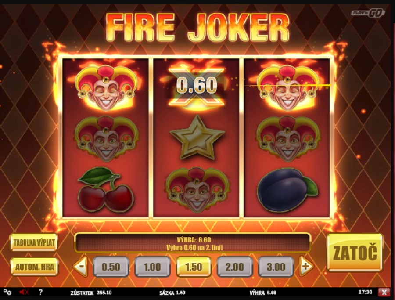Click the gold star symbol
The width and height of the screenshot is (395, 300).
coord(197,137)
